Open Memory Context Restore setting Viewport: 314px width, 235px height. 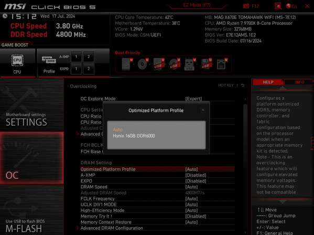click(x=158, y=222)
